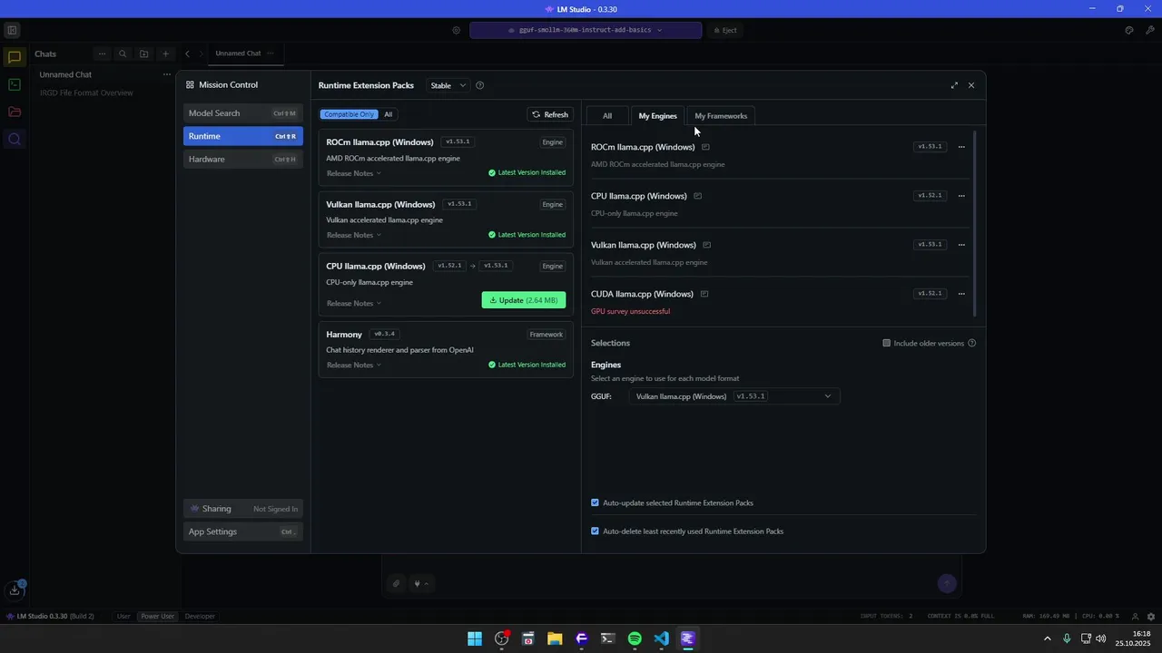1162x653 pixels.
Task: Open the three-dots menu for Vulkan llama.cpp engine
Action: (x=961, y=245)
